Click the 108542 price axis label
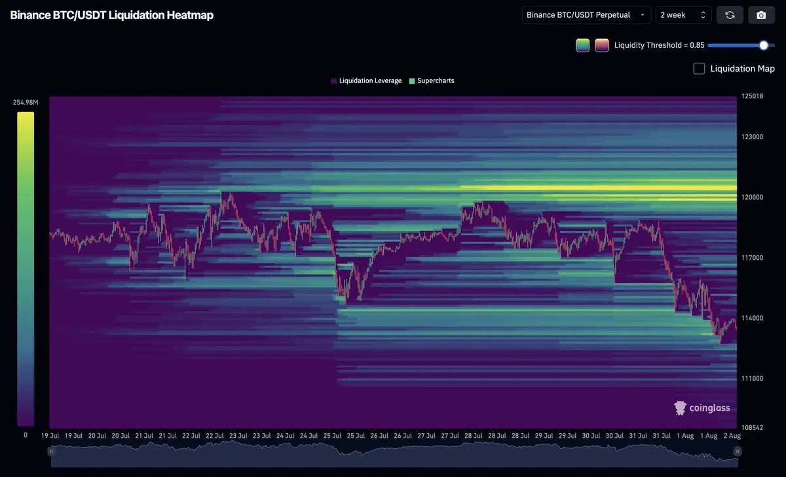 click(x=752, y=428)
